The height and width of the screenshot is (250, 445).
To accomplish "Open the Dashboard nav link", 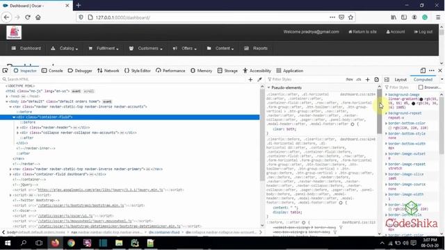I will (26, 49).
